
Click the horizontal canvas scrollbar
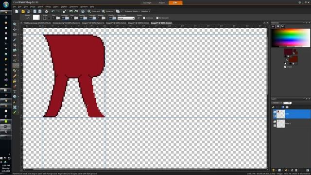point(121,170)
